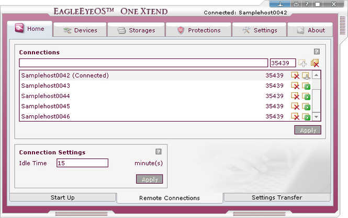This screenshot has height=218, width=348.
Task: Click the grip handle on right edge
Action: click(x=343, y=26)
